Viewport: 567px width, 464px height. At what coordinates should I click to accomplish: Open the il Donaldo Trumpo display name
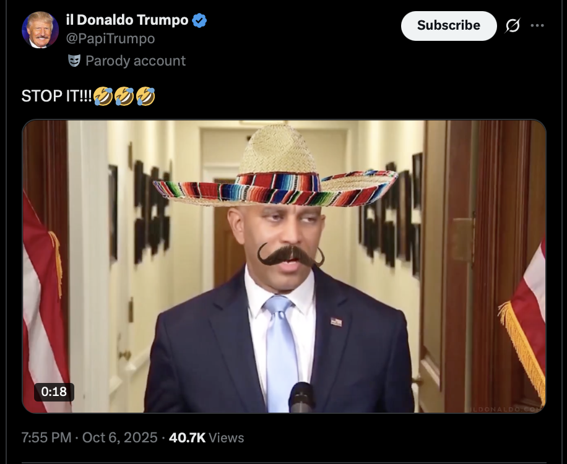click(x=128, y=20)
